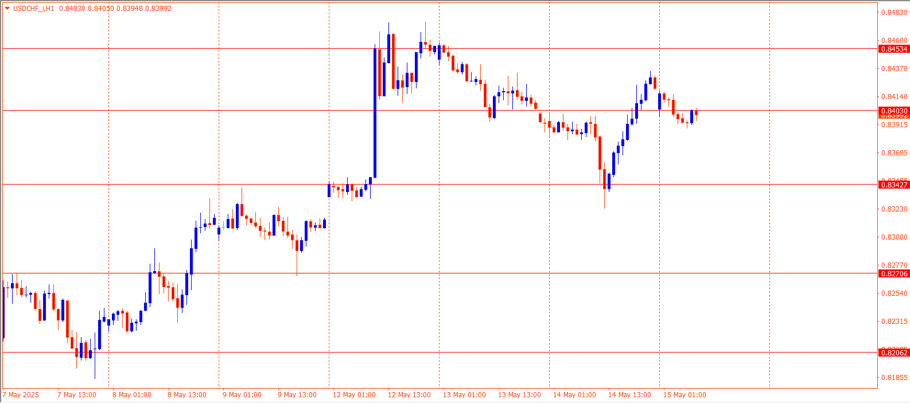
Task: Click the "8 May 13:00" time label
Action: click(x=187, y=395)
